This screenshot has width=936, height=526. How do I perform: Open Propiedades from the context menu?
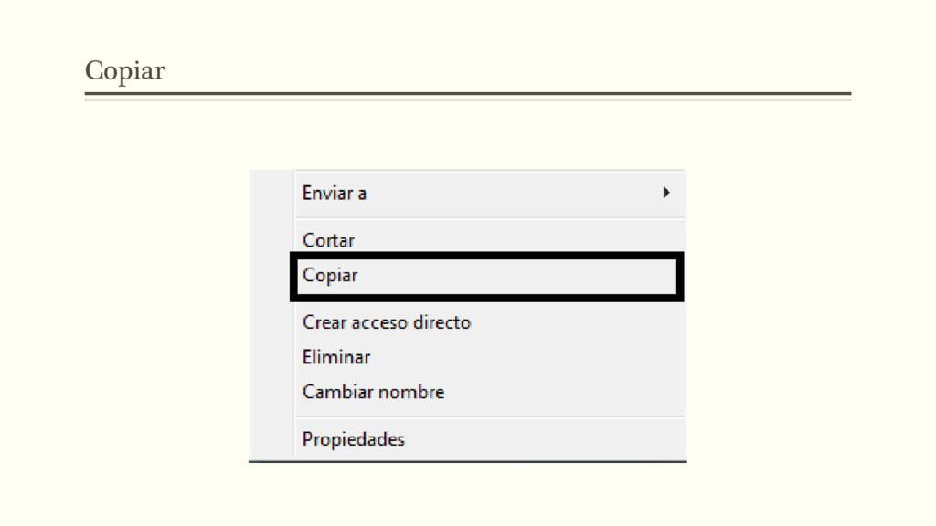coord(354,439)
